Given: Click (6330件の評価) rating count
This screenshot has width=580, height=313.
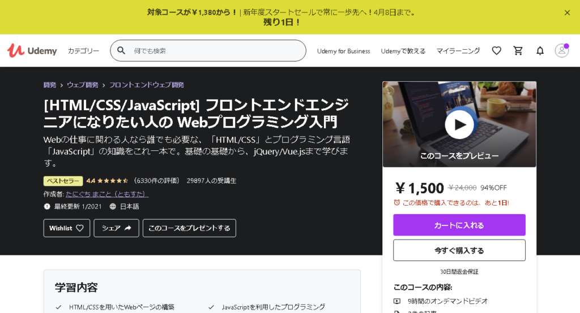Looking at the screenshot, I should (156, 180).
